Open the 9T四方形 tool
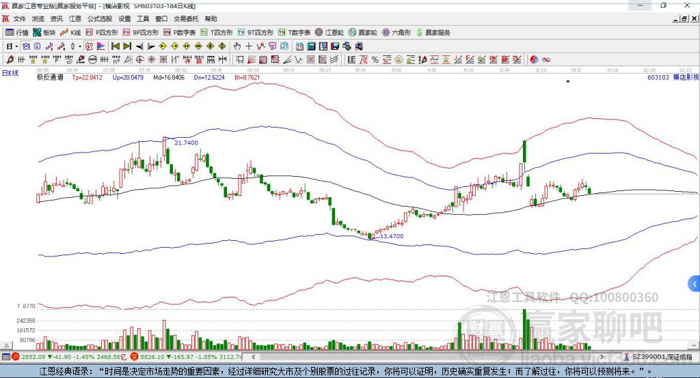This screenshot has width=700, height=378. 256,33
